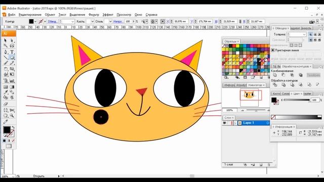324x182 pixels.
Task: Click the swap fill and stroke arrow
Action: pyautogui.click(x=13, y=127)
